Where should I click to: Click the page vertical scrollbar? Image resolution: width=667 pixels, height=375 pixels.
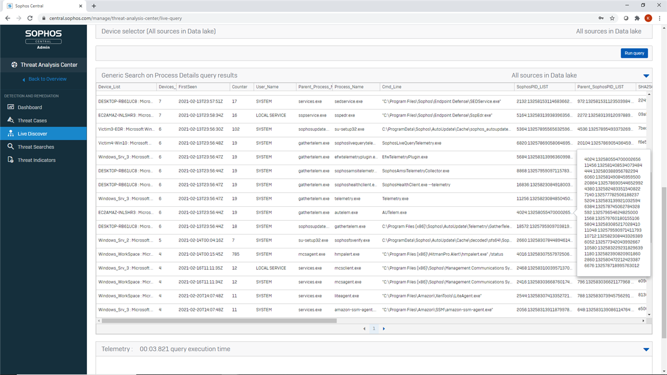[664, 262]
